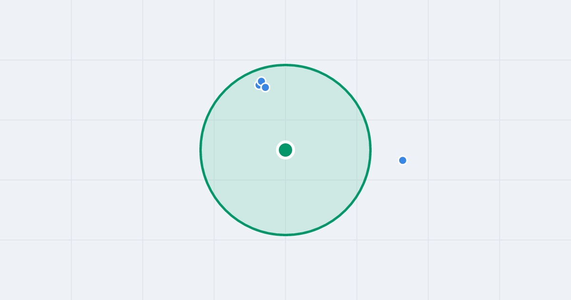Click the grid intersection nearest the lone blue dot
The image size is (571, 300).
[x=428, y=180]
